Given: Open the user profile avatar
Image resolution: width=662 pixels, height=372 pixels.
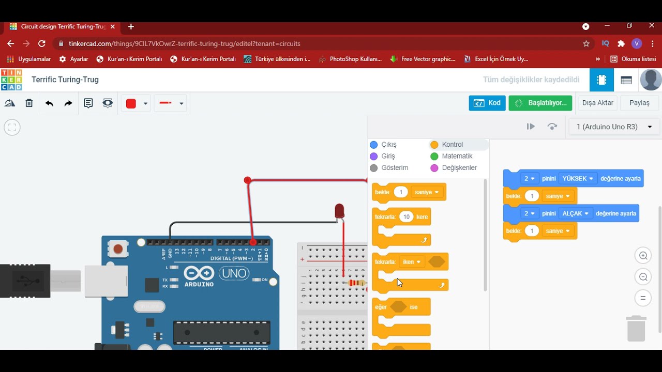Looking at the screenshot, I should click(x=651, y=80).
